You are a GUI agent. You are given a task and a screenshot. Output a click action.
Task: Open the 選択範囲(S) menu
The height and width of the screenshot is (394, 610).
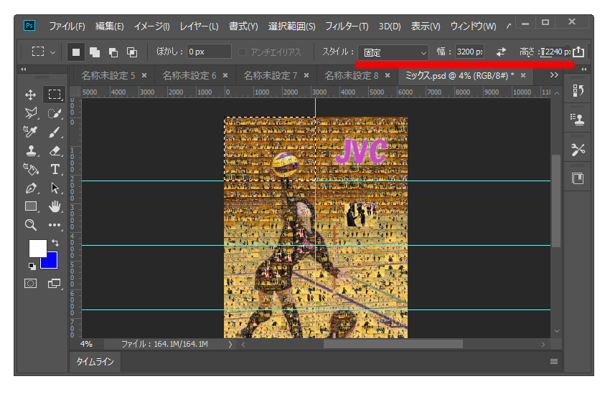coord(291,27)
